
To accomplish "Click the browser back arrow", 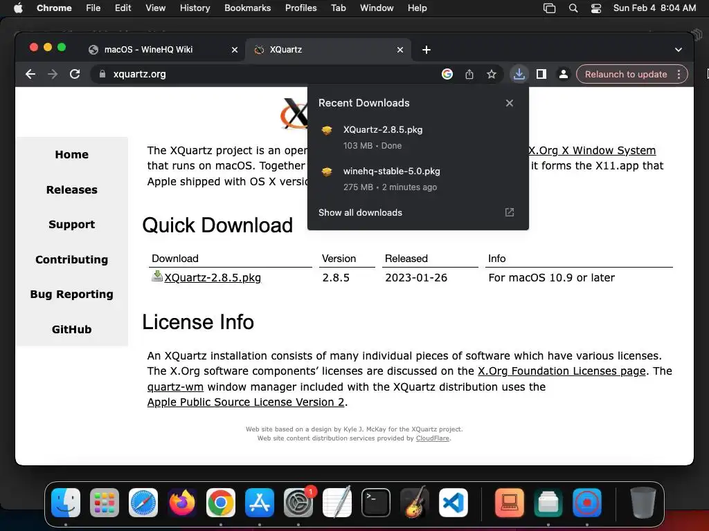I will [x=30, y=74].
